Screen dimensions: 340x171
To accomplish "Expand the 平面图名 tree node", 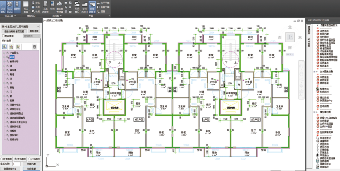I will pos(4,53).
